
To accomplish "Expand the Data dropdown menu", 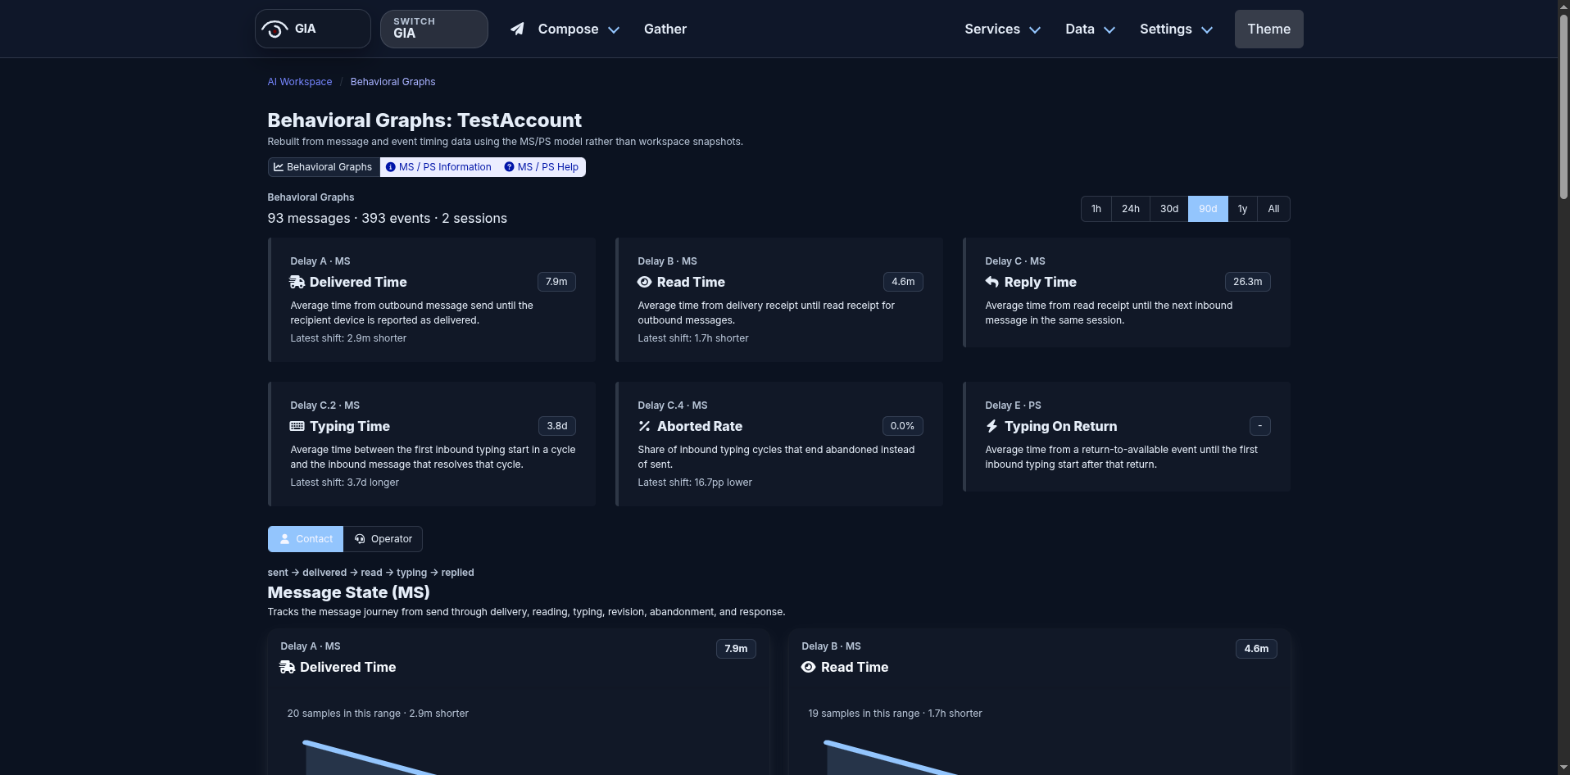I will pyautogui.click(x=1089, y=29).
